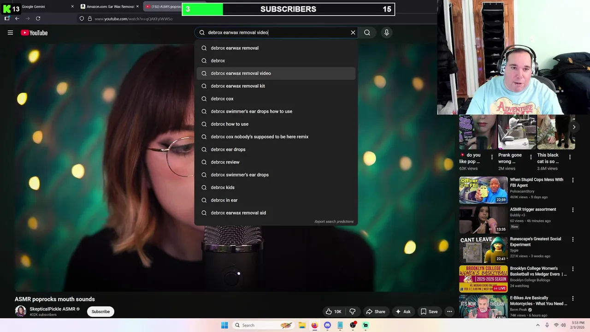This screenshot has width=590, height=332.
Task: Start voice search with the microphone
Action: tap(387, 32)
